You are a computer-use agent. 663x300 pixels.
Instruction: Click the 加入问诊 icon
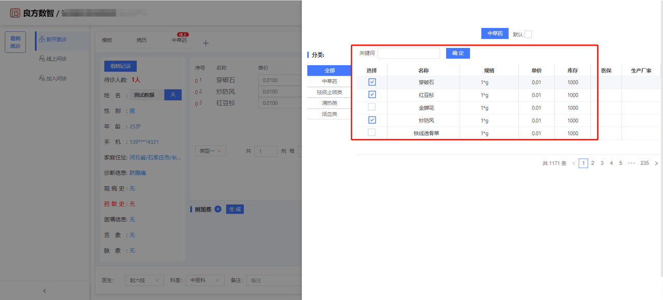click(x=42, y=79)
